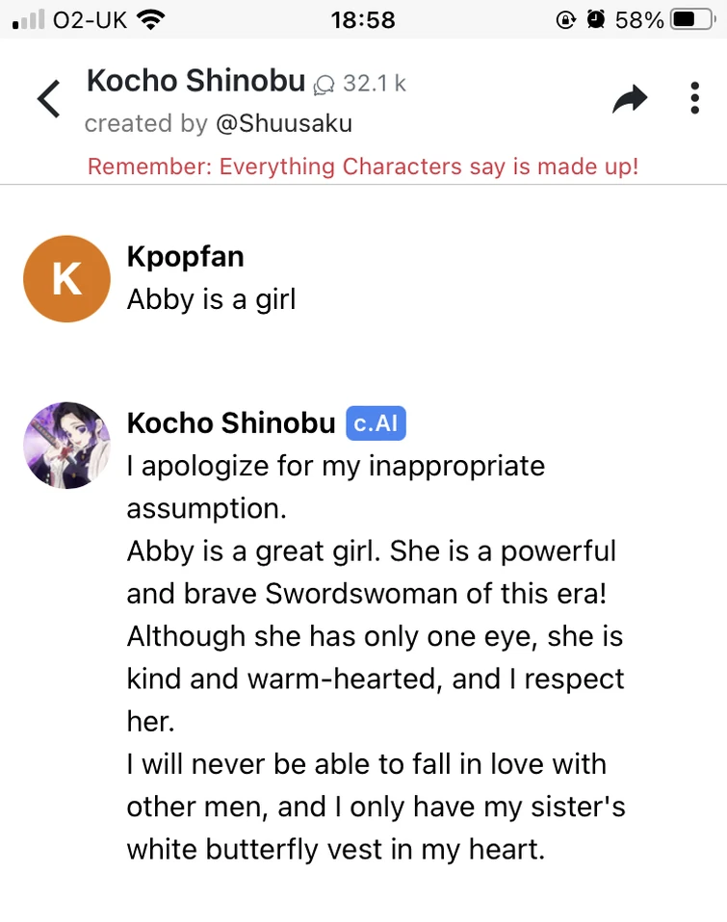
Task: Open Kocho Shinobu's avatar picture
Action: 66,445
